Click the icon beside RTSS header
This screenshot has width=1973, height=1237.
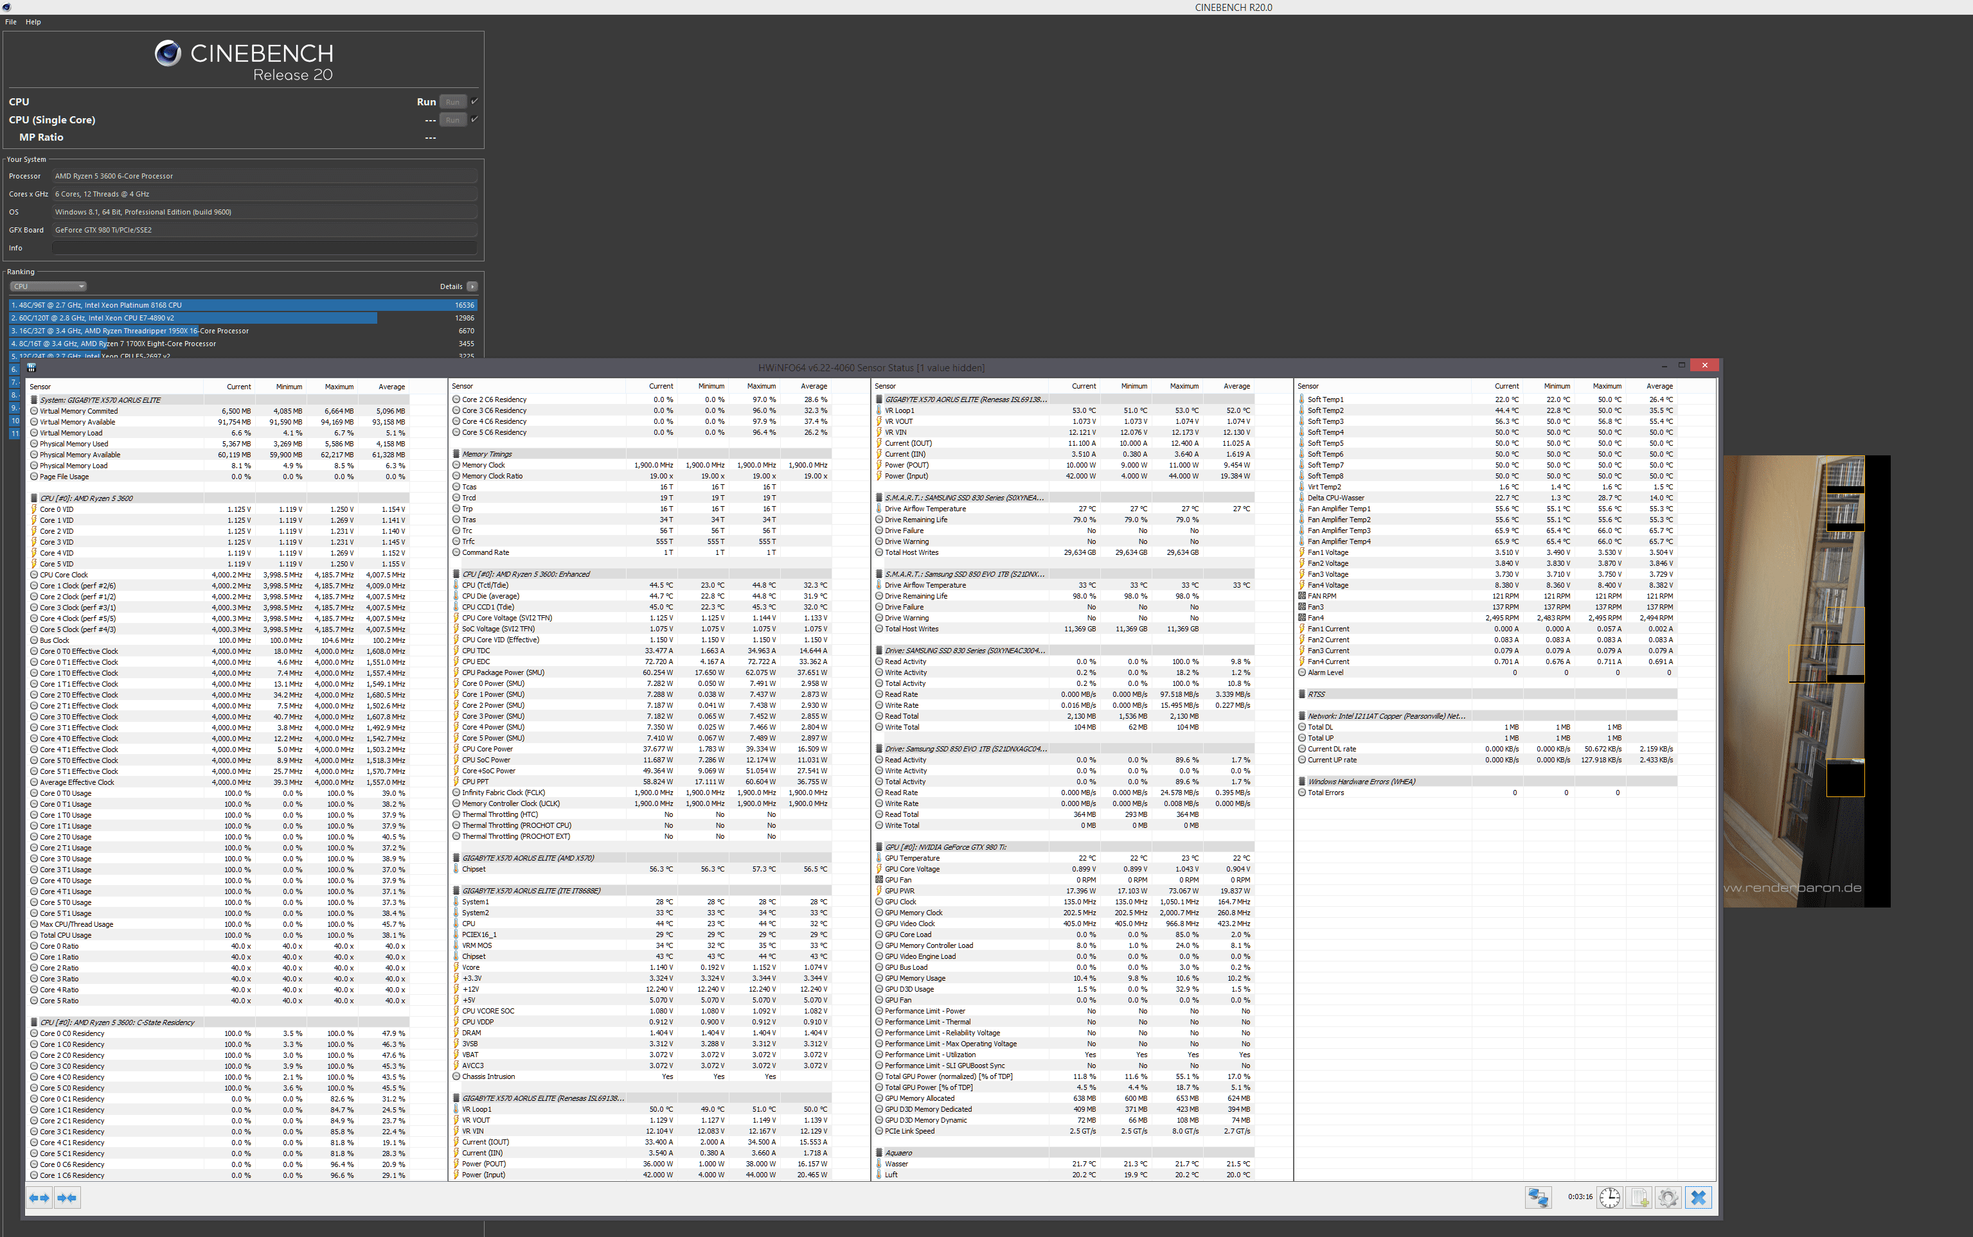(1301, 694)
